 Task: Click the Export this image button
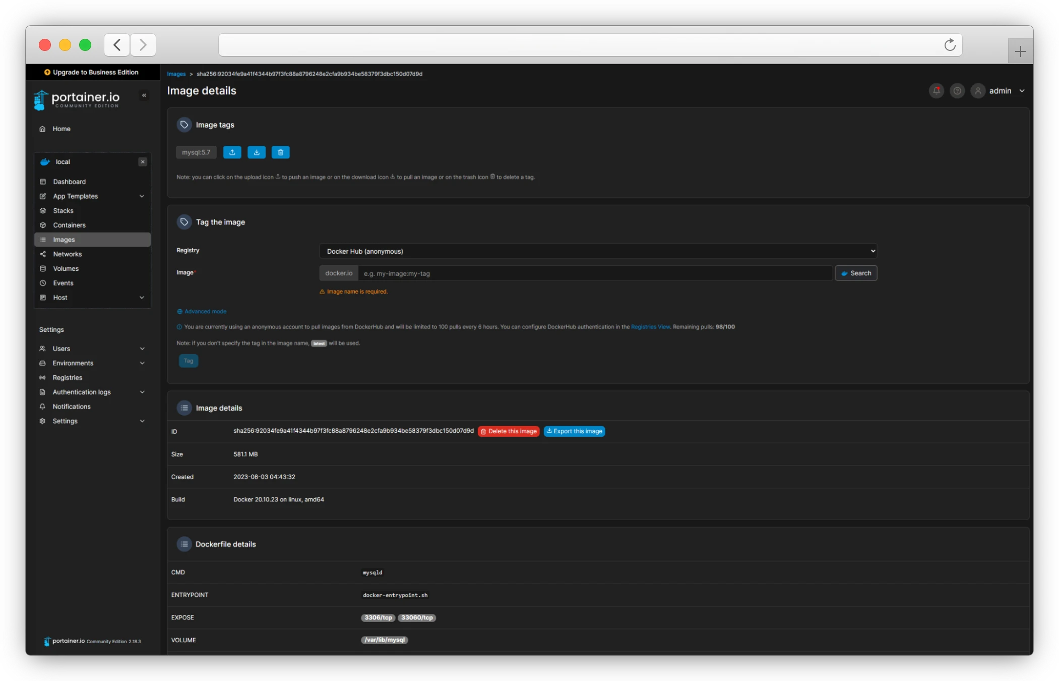coord(574,431)
